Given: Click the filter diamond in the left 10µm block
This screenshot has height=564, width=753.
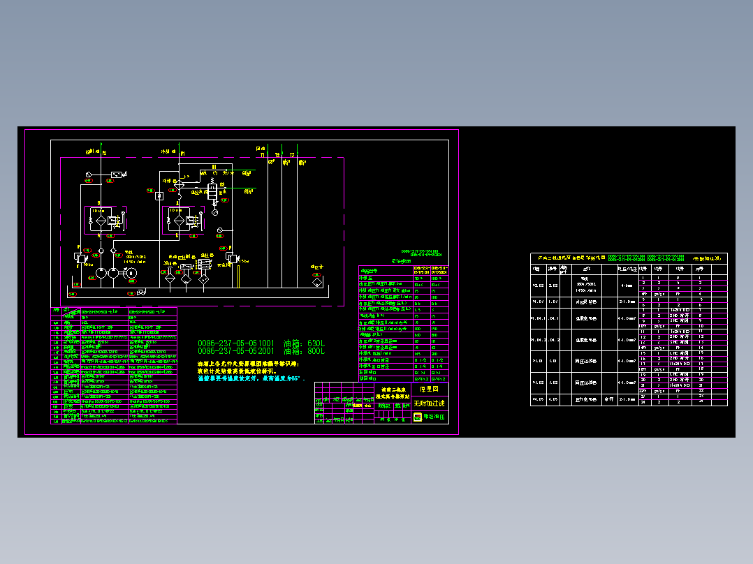Looking at the screenshot, I should coord(101,221).
